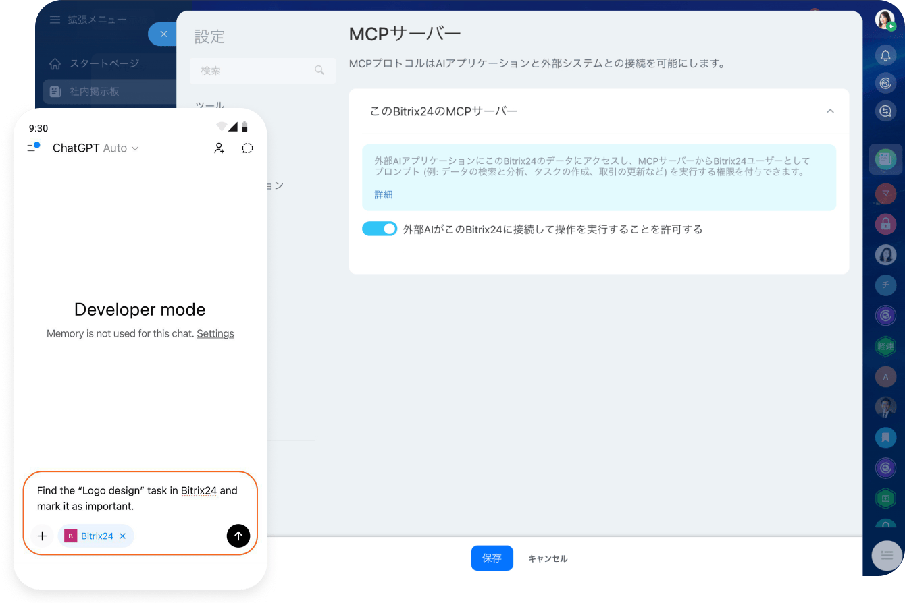Open the 'チ' chat in sidebar
The height and width of the screenshot is (603, 905).
coord(885,285)
